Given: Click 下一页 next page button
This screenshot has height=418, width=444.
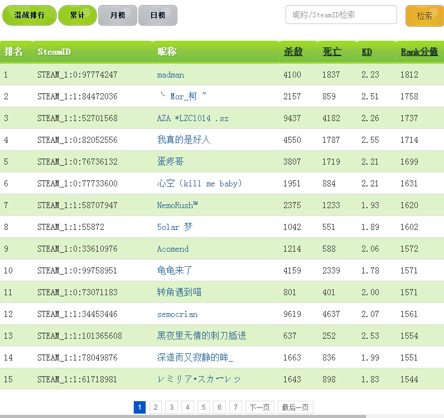Looking at the screenshot, I should point(260,407).
